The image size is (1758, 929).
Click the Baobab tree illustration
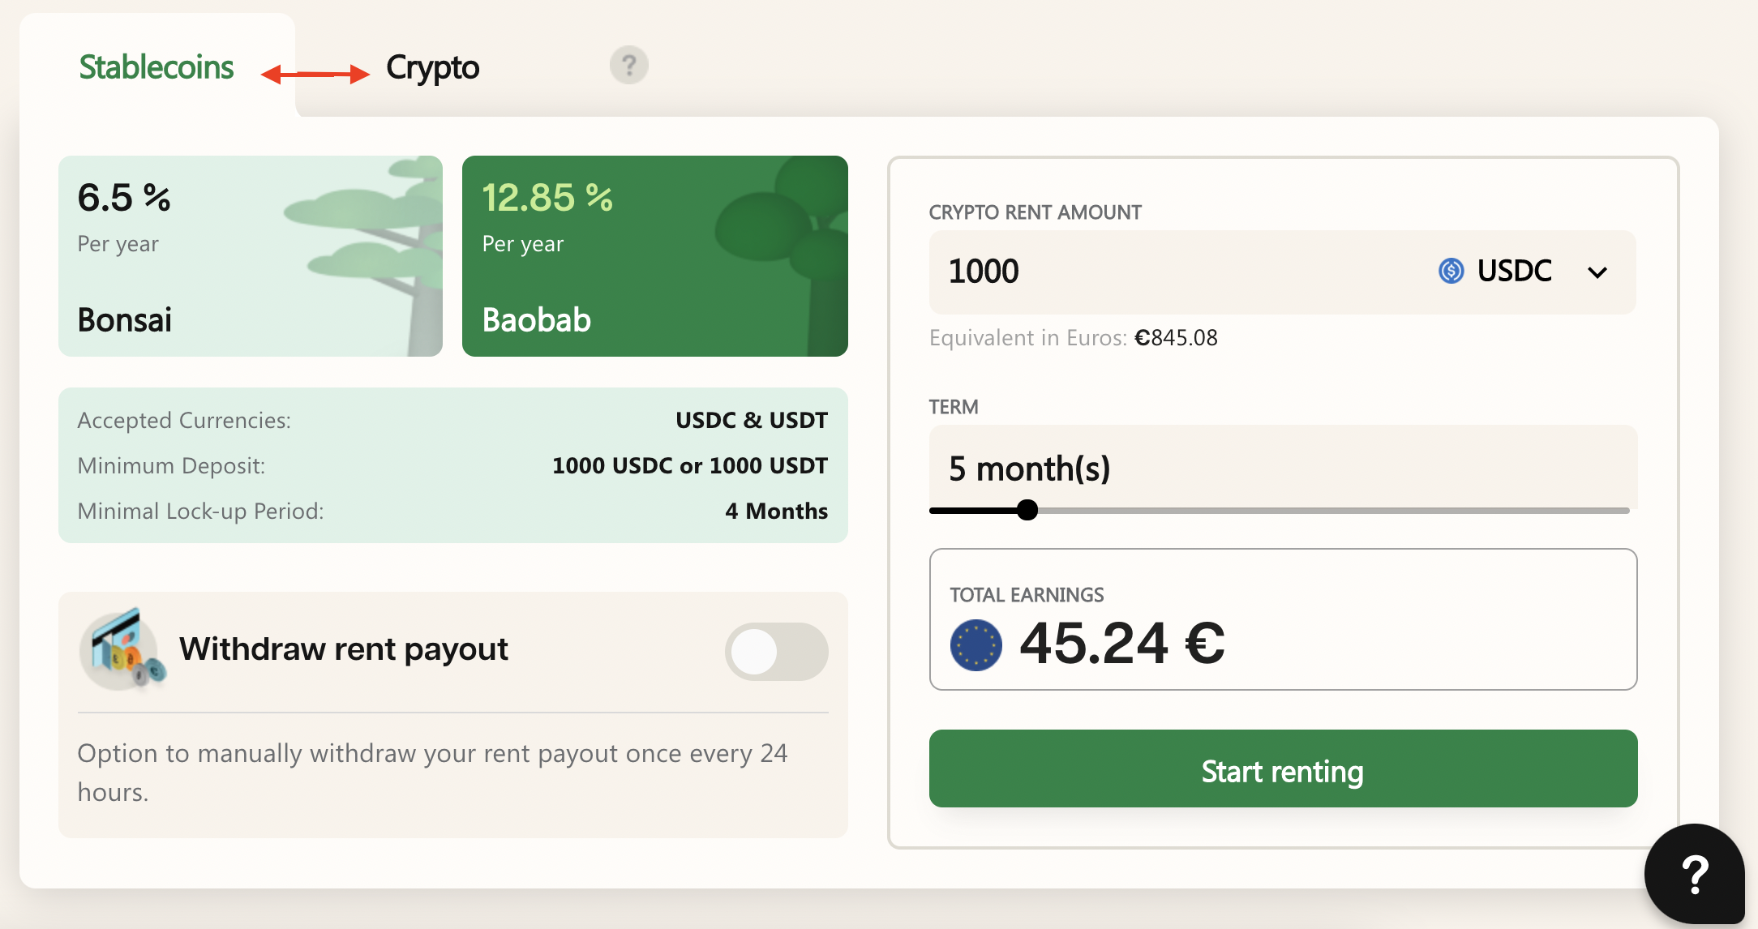click(x=780, y=256)
